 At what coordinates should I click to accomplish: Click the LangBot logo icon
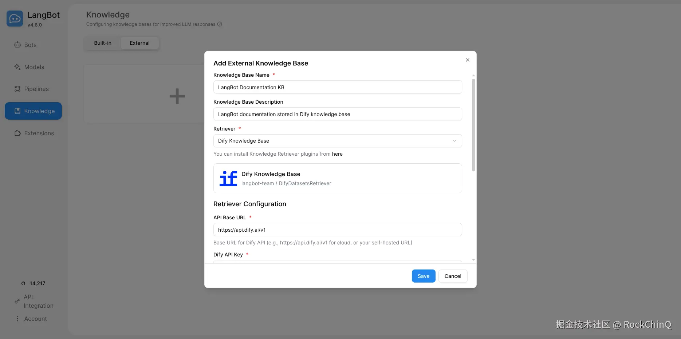[x=15, y=19]
